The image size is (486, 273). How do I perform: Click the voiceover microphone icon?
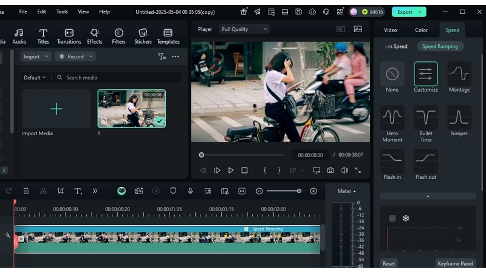190,191
